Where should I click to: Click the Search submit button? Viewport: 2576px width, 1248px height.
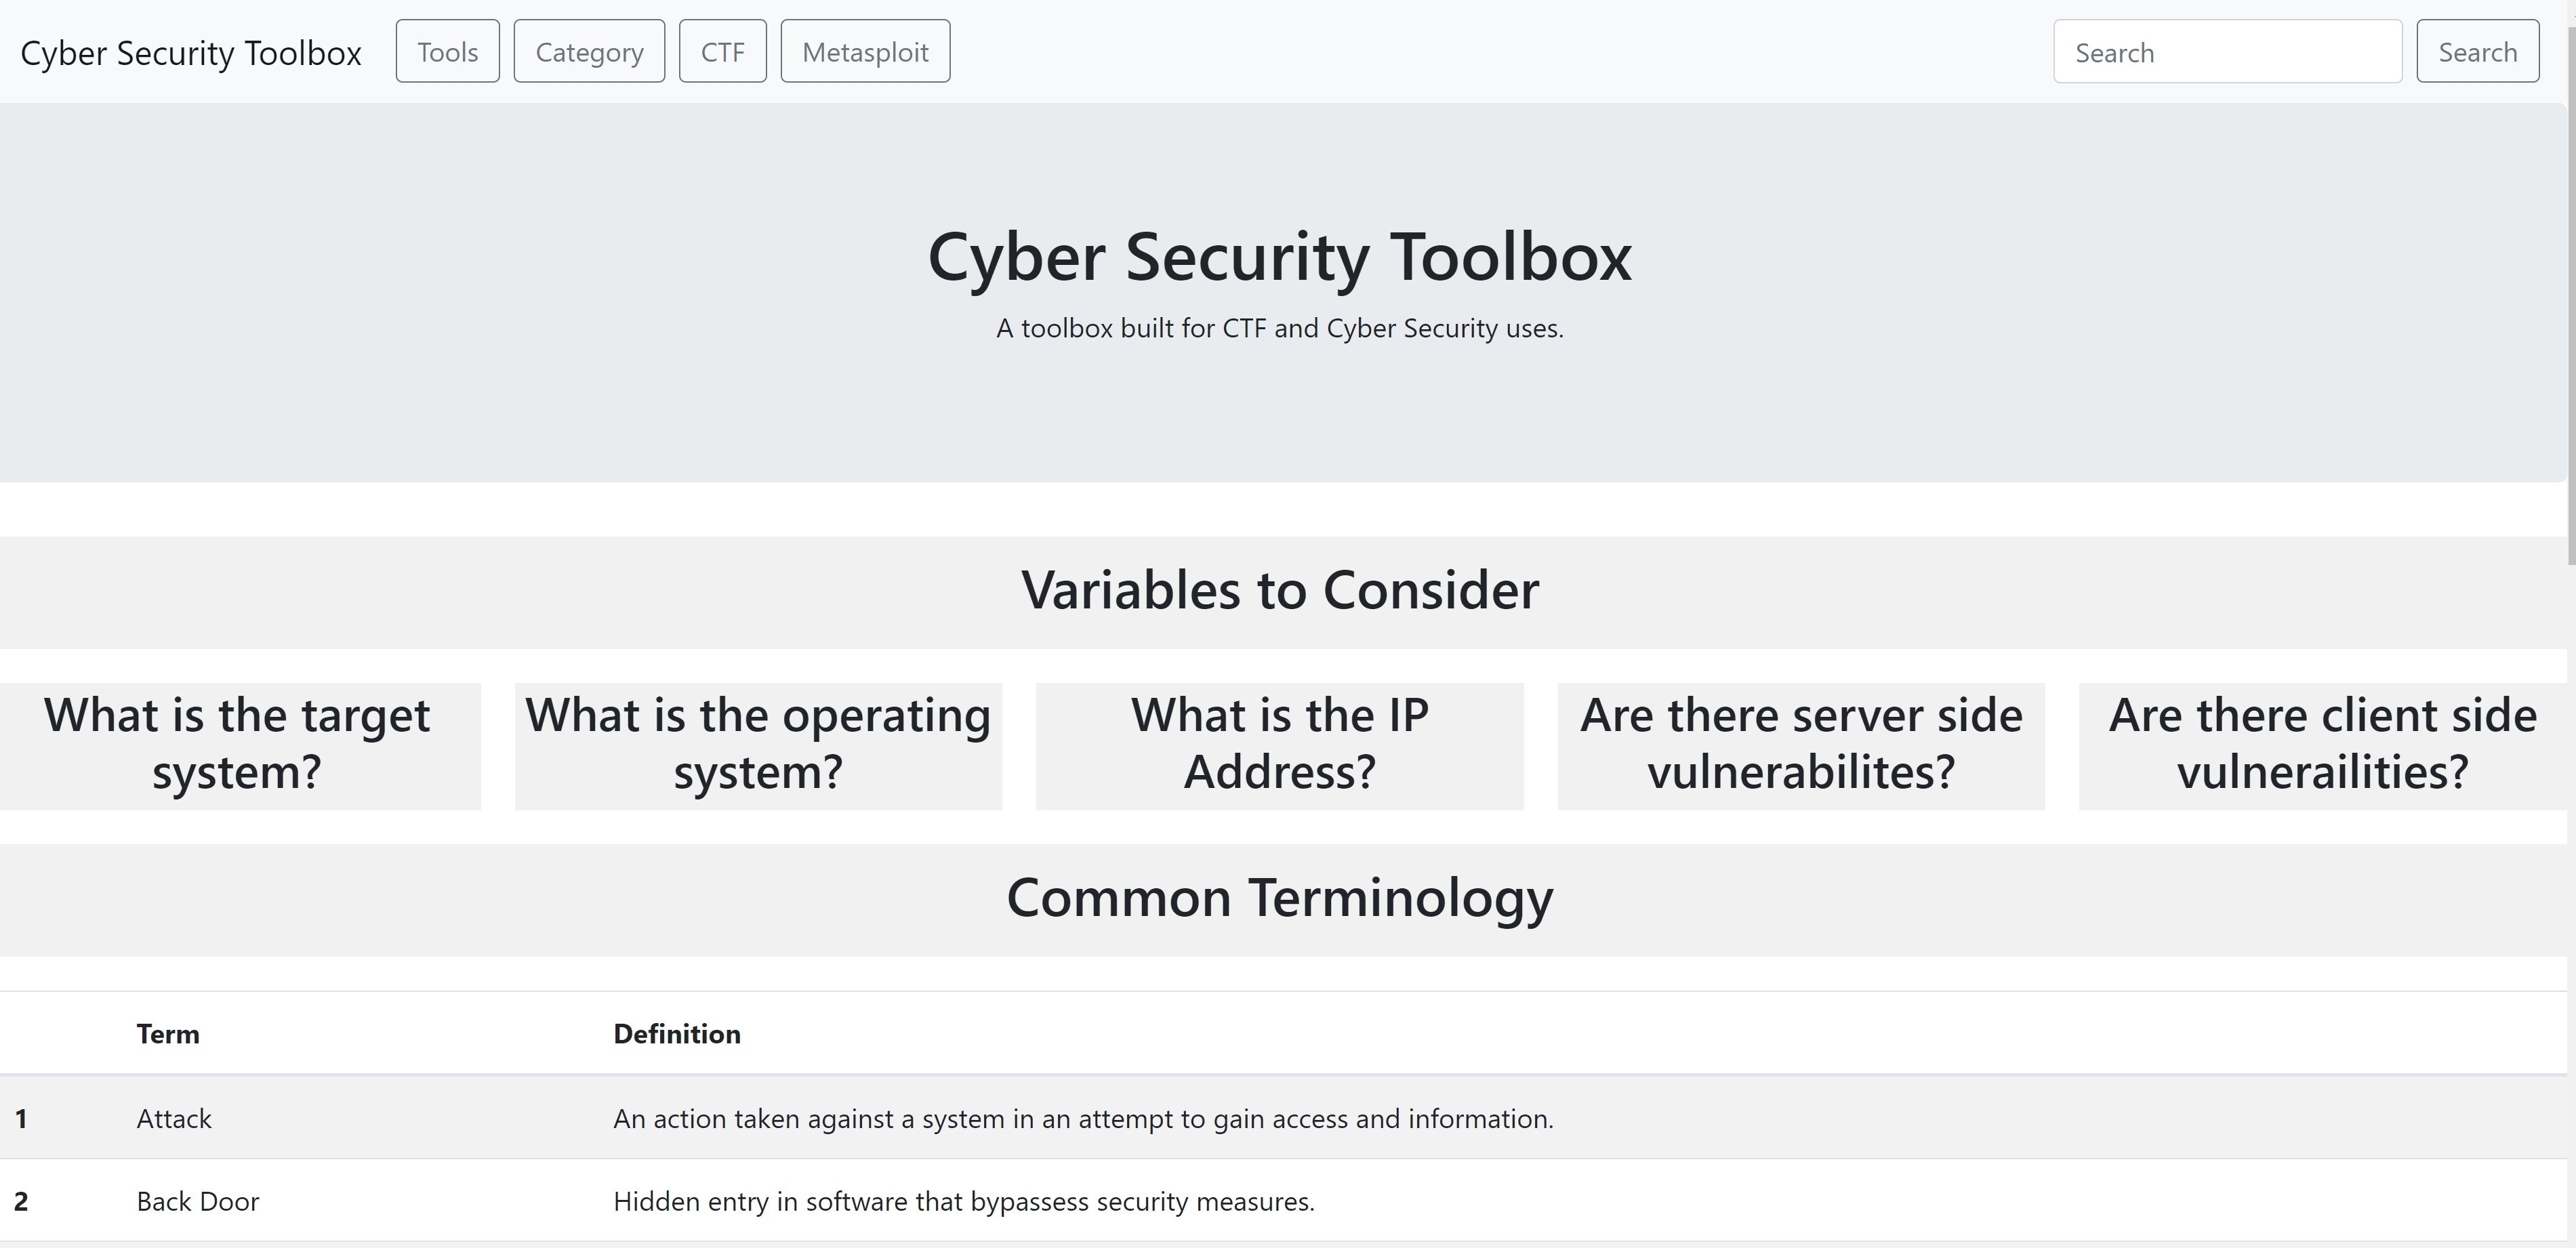[x=2477, y=51]
